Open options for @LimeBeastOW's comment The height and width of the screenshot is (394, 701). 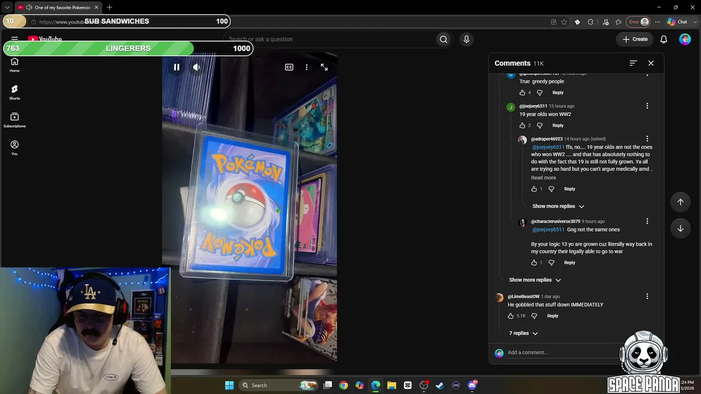click(x=647, y=297)
